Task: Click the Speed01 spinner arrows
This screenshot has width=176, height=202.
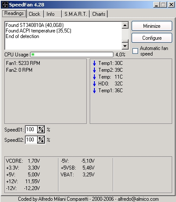Action: pyautogui.click(x=41, y=129)
